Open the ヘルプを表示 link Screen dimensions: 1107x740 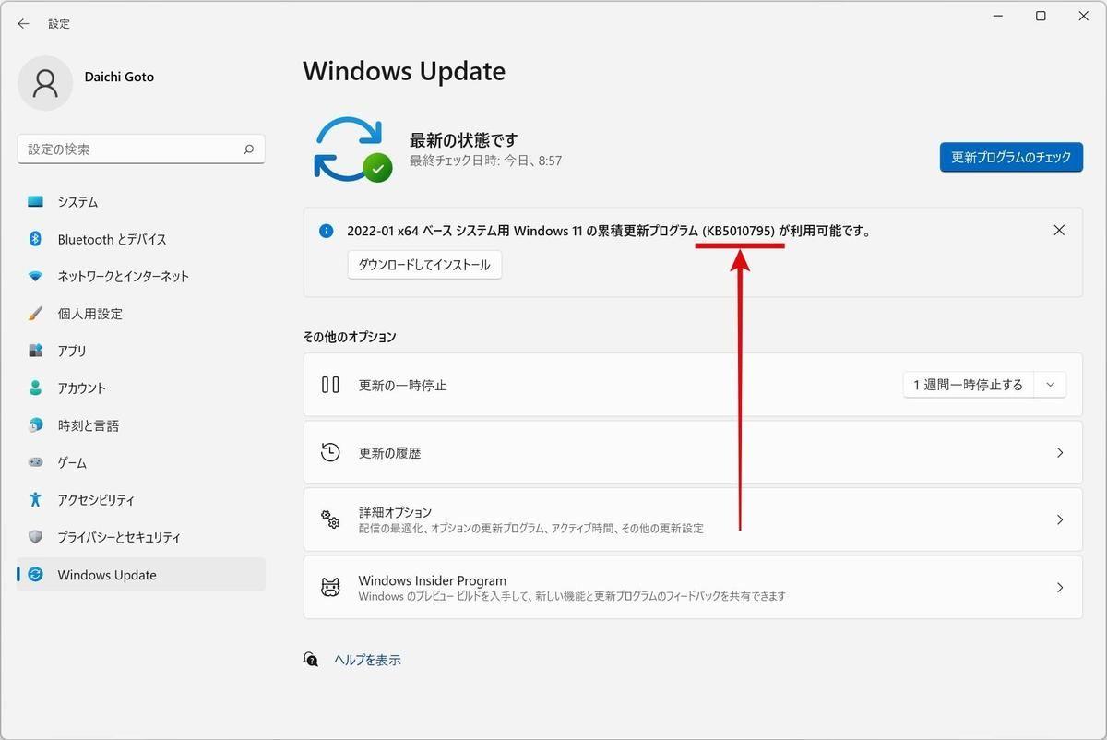(x=367, y=660)
